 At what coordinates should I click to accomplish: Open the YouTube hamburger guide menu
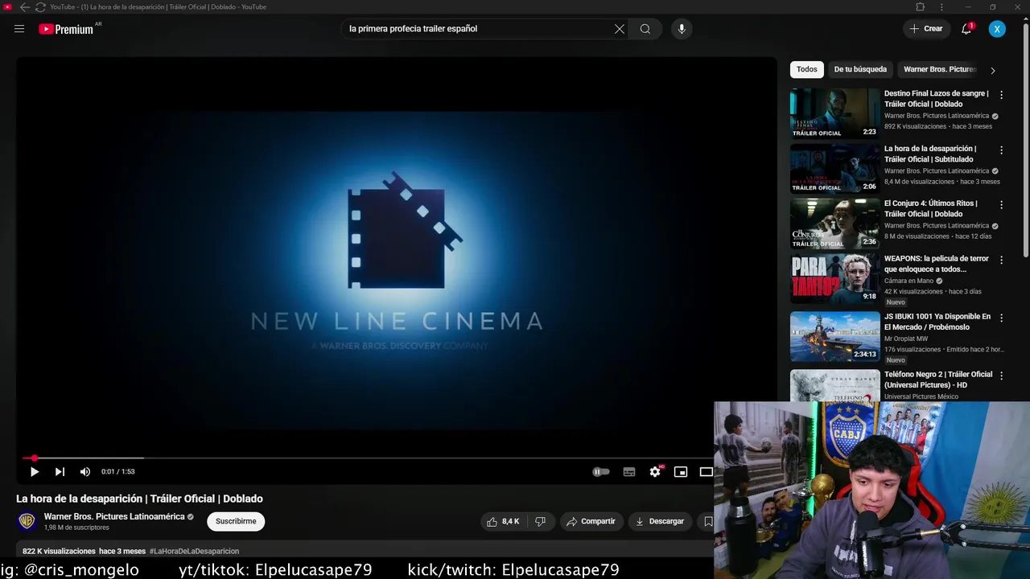click(19, 29)
